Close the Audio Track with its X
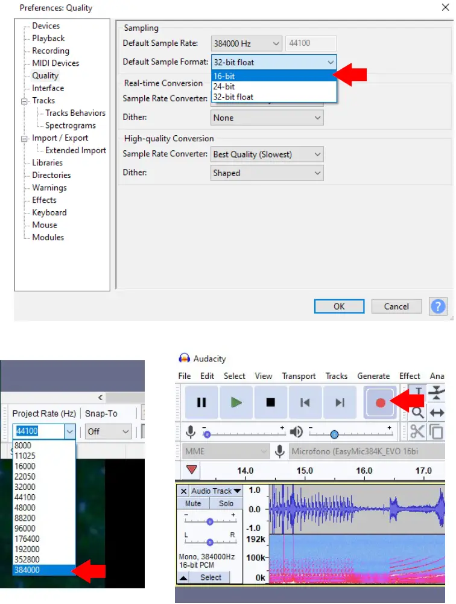 coord(184,491)
